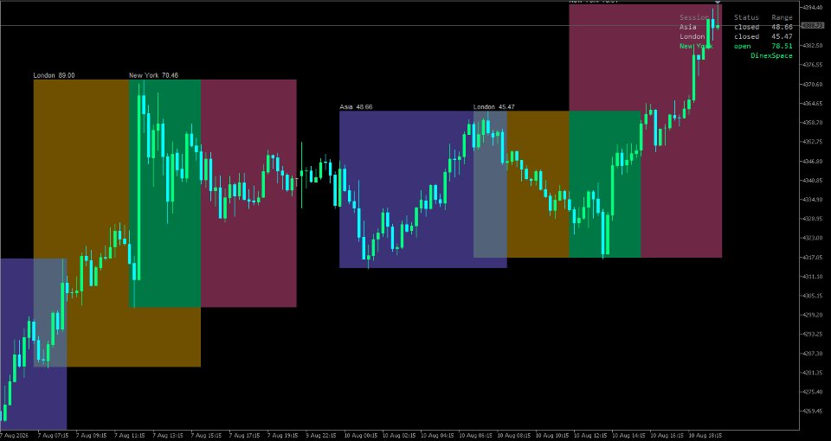Click 'Asia' in the dashboard session list

coord(688,27)
